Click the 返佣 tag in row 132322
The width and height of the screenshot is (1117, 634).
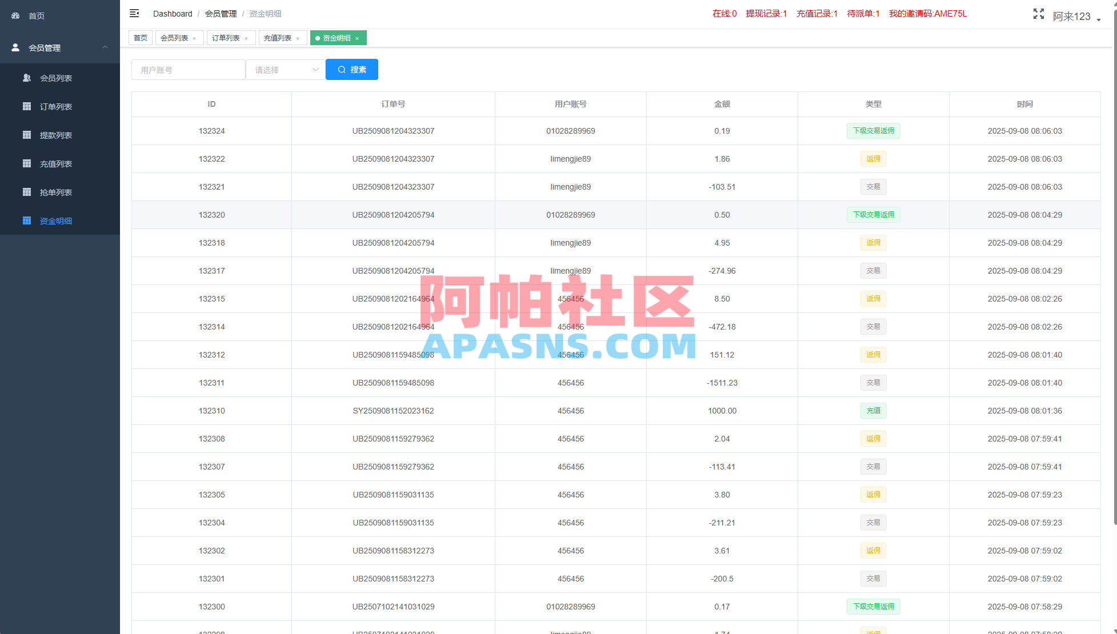pyautogui.click(x=874, y=159)
